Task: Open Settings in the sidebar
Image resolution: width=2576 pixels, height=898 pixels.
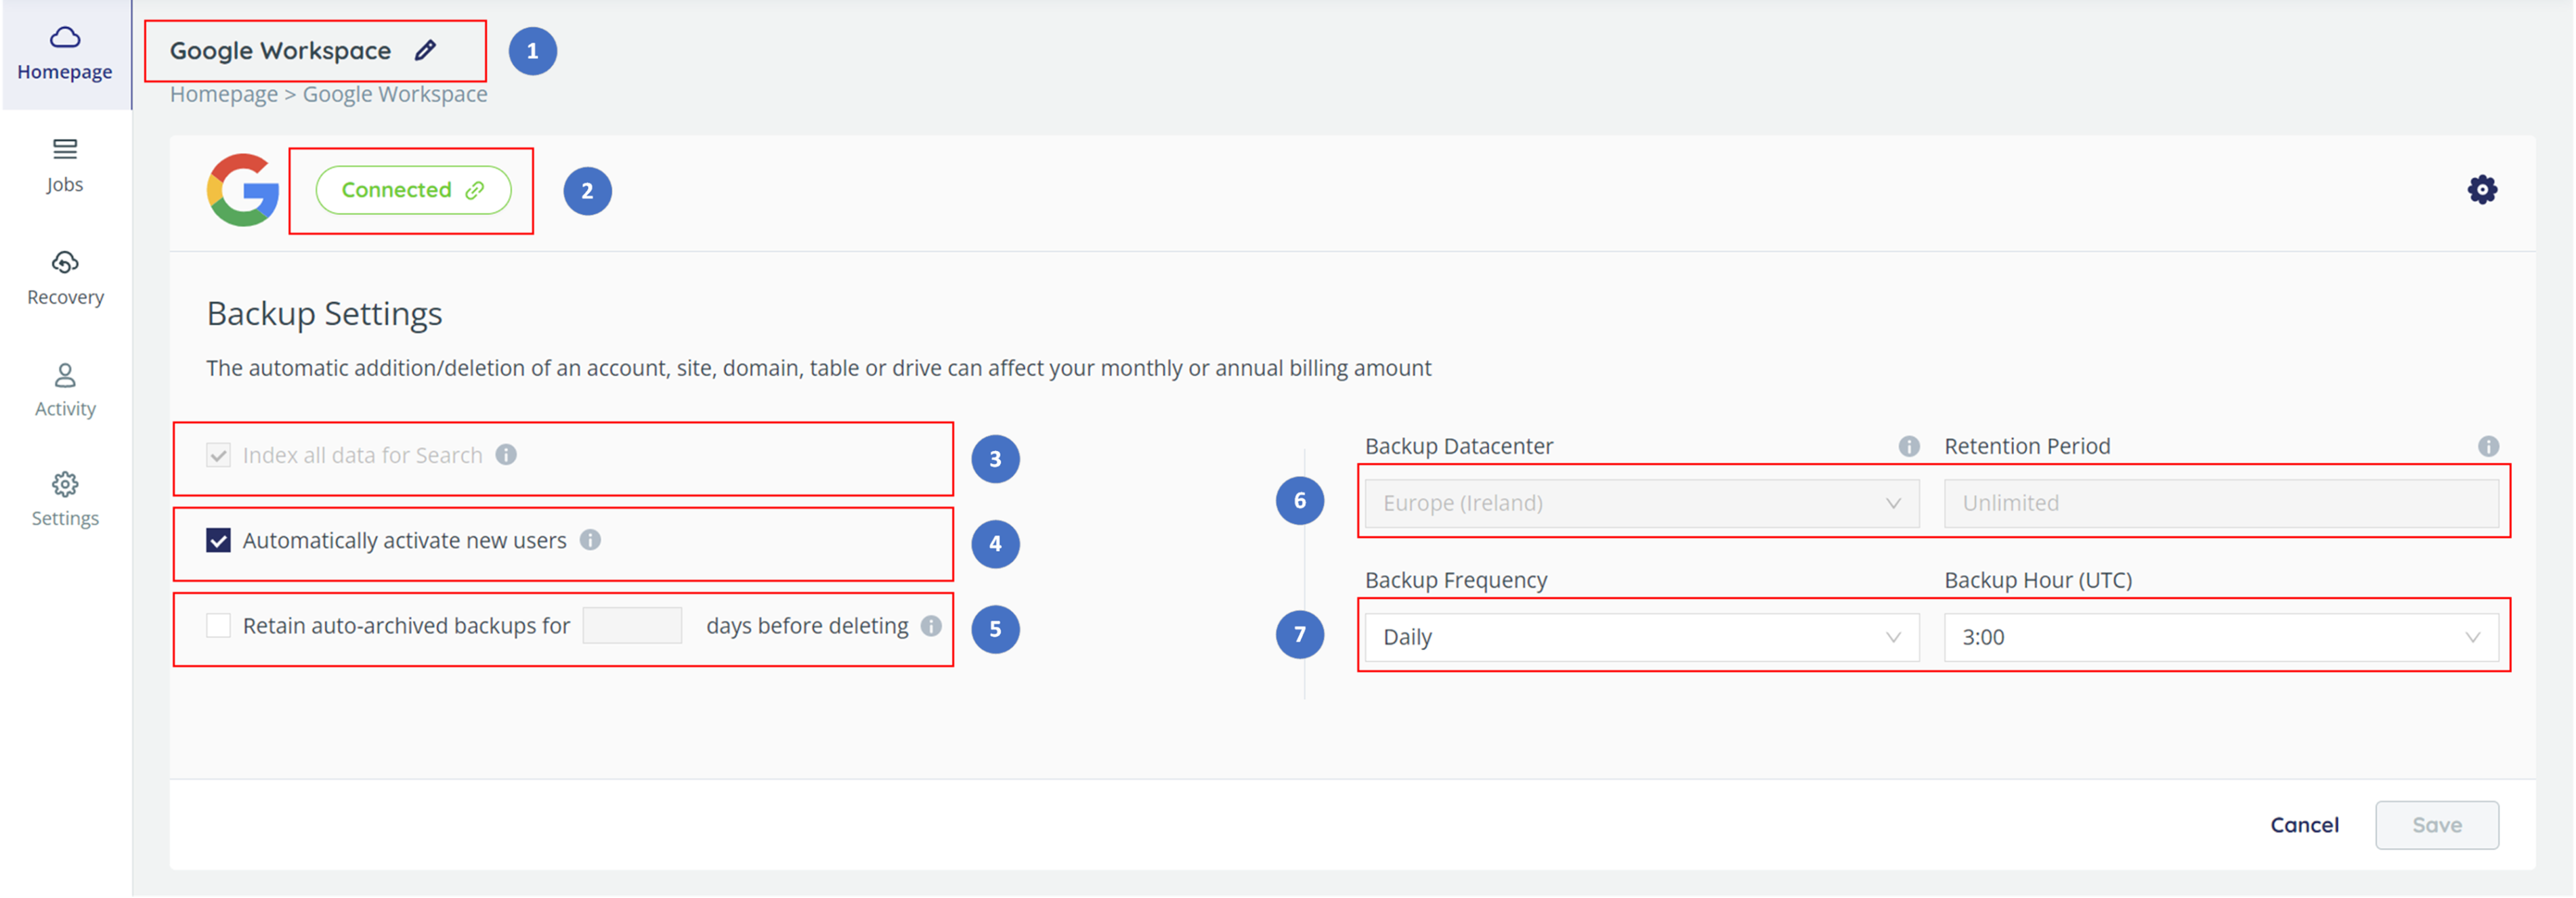Action: coord(65,500)
